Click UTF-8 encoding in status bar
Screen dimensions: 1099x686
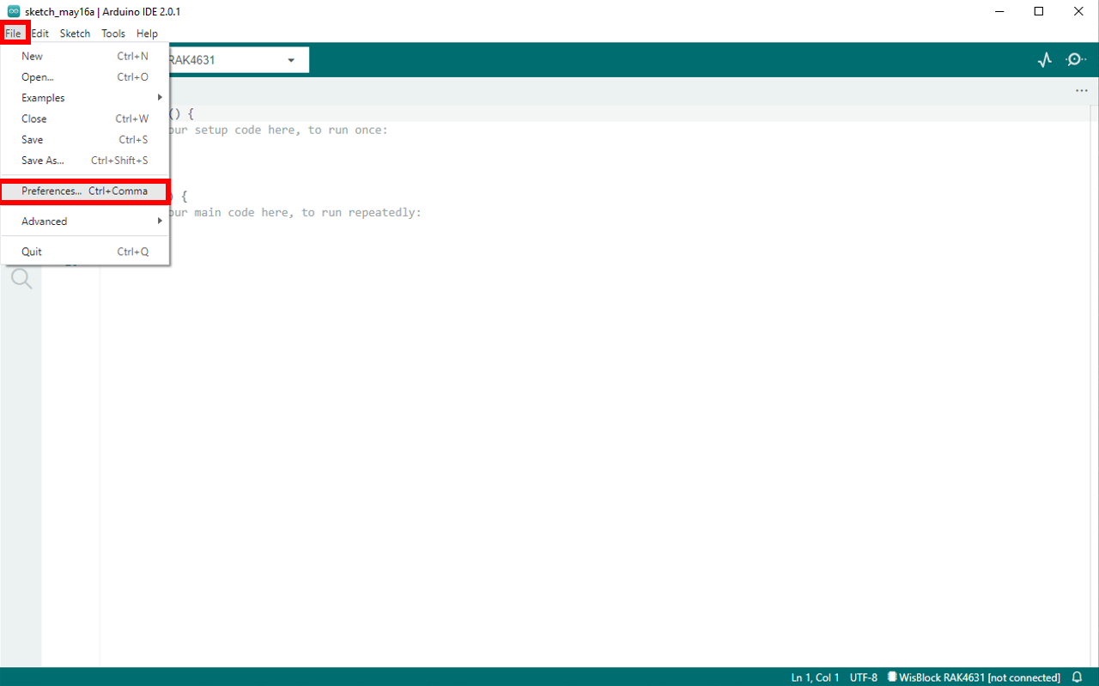863,677
